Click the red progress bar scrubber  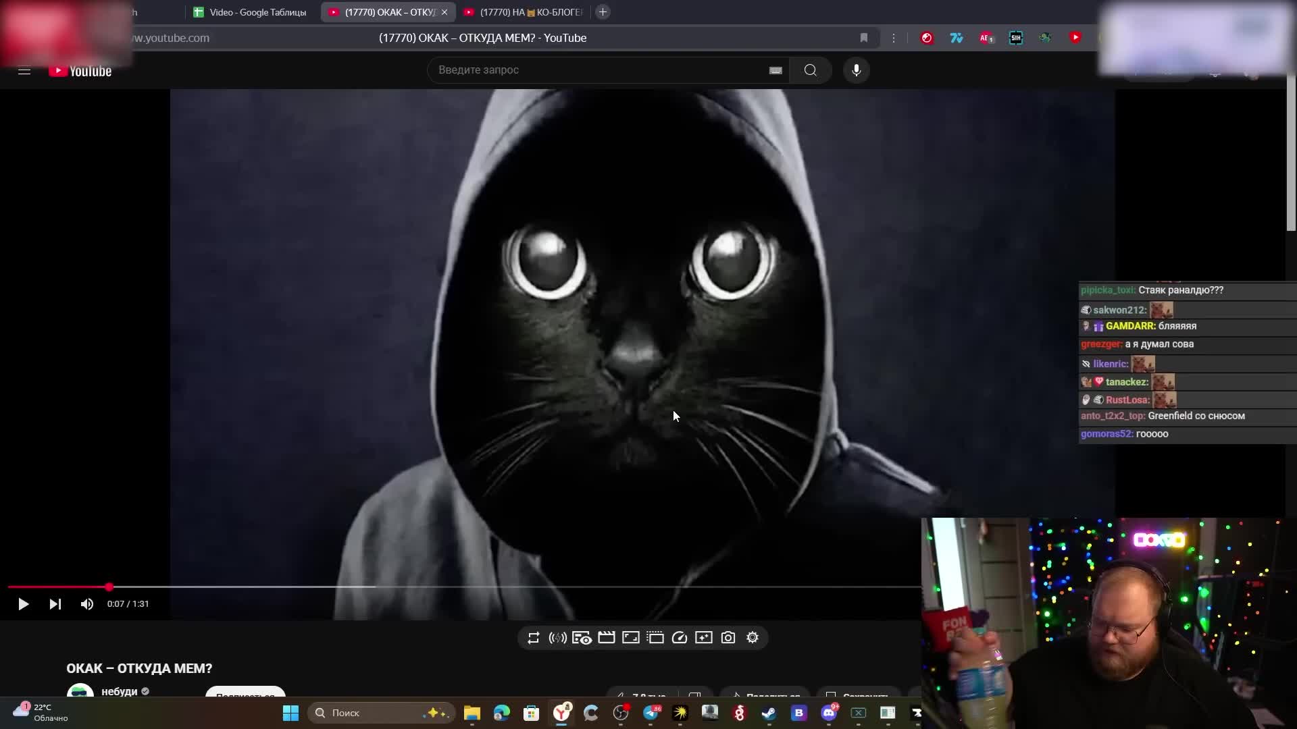coord(109,587)
